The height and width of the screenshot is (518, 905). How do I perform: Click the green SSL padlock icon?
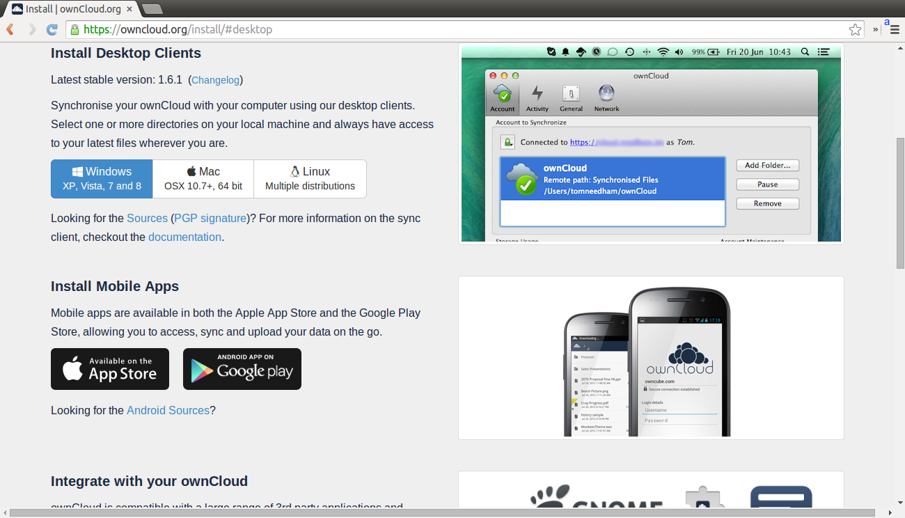pyautogui.click(x=74, y=29)
